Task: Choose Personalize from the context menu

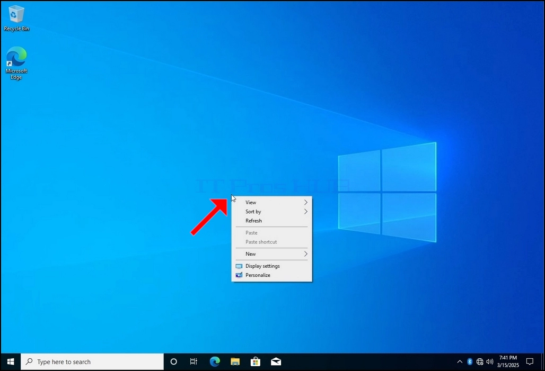Action: click(271, 275)
